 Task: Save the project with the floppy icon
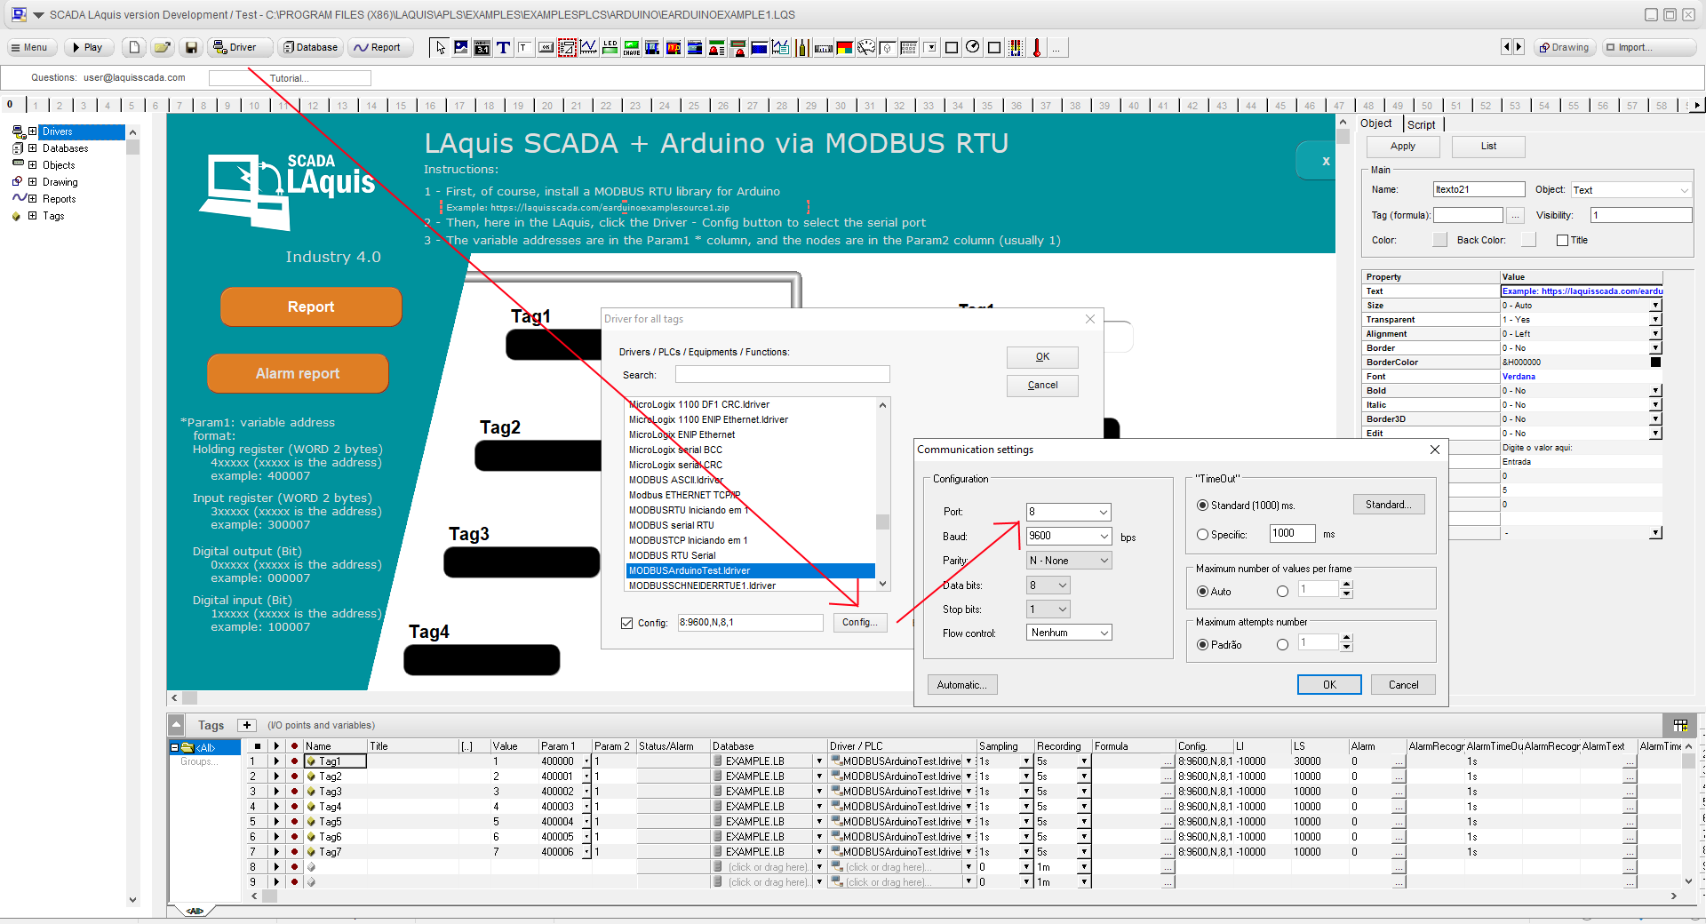pos(190,47)
